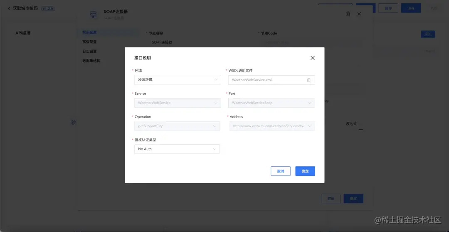The image size is (449, 232).
Task: Click the API编排 heading
Action: pos(23,33)
